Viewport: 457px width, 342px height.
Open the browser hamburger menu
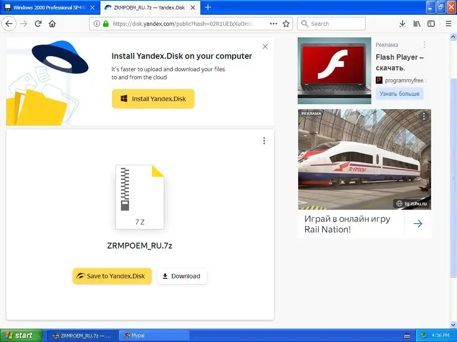[x=449, y=24]
